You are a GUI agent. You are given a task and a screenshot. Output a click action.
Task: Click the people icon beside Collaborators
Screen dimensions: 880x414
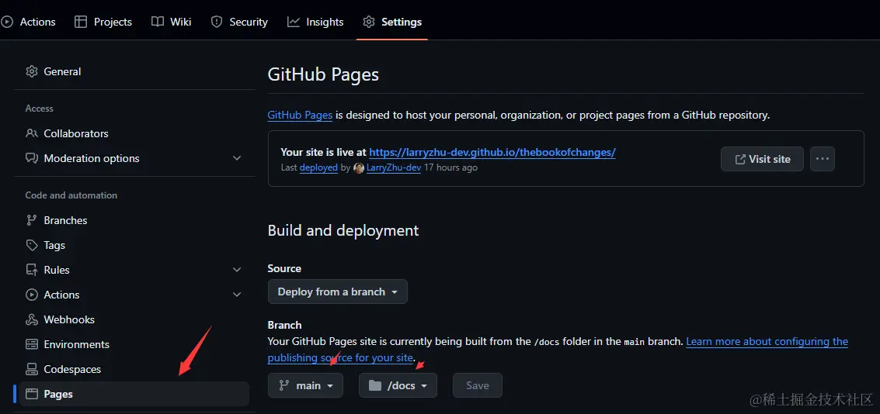32,133
